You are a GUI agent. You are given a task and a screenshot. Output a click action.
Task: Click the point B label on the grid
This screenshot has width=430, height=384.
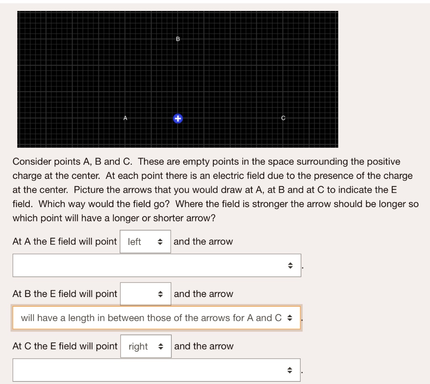point(177,39)
